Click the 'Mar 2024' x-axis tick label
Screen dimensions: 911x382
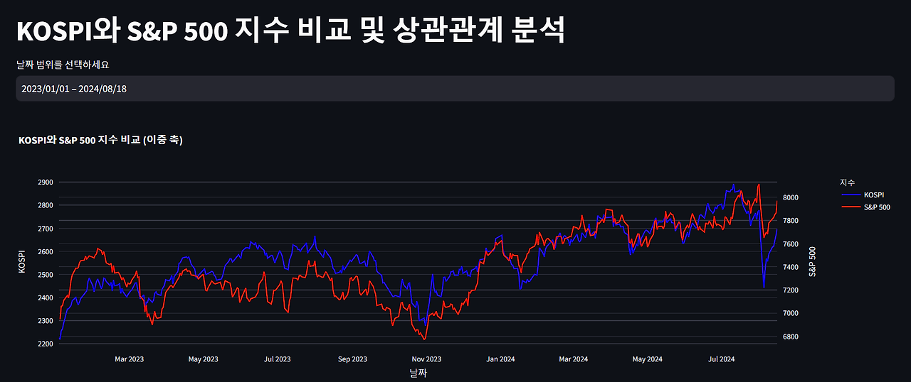(x=573, y=359)
